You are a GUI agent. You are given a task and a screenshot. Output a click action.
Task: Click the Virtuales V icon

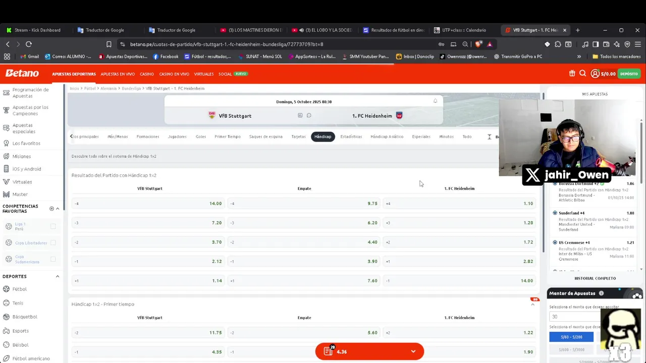pos(6,181)
